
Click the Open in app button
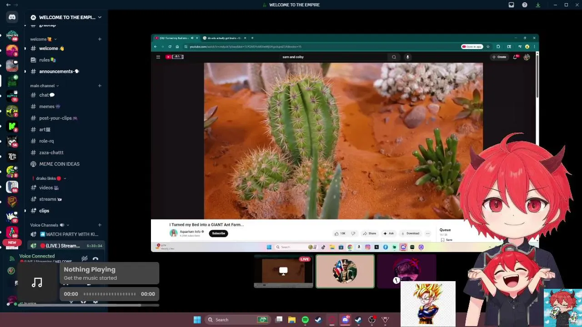472,46
